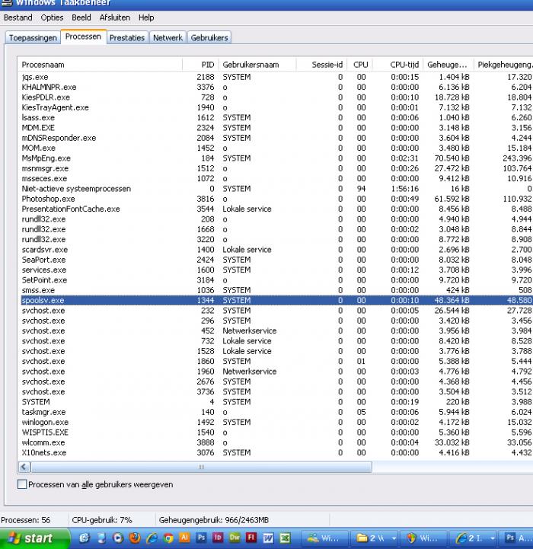Screen dimensions: 533x549
Task: Enable 'Processen van alle gebruikers weergeven' checkbox
Action: (22, 484)
